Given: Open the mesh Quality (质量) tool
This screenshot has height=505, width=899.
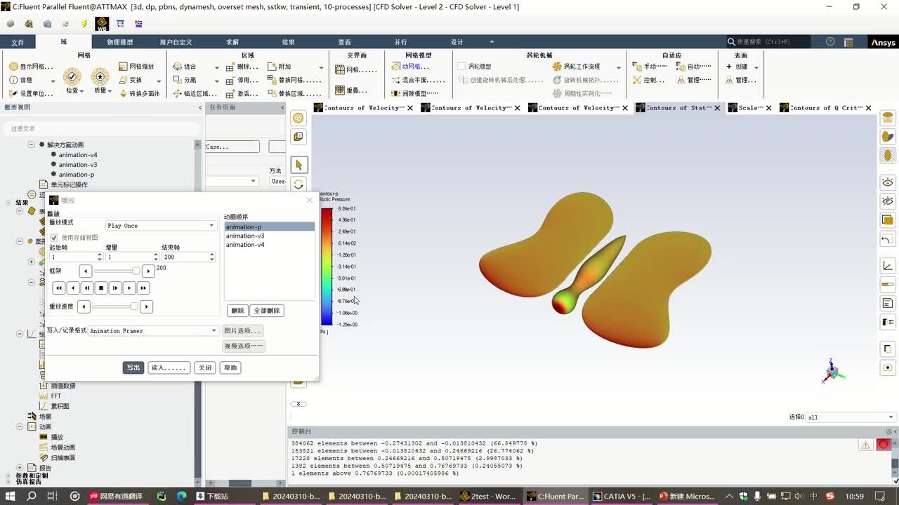Looking at the screenshot, I should (x=100, y=77).
